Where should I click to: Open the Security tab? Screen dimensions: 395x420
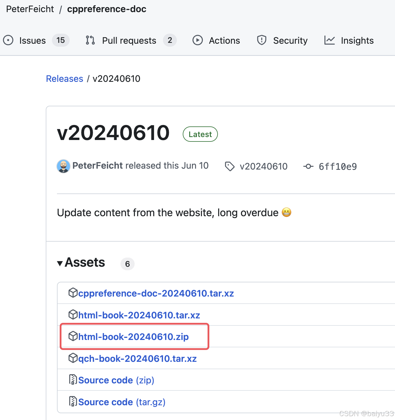[x=282, y=40]
